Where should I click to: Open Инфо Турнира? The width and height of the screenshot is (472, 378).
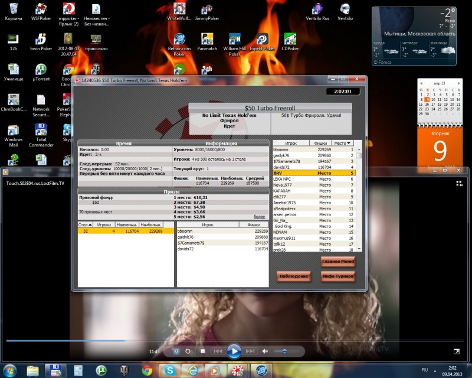[338, 276]
